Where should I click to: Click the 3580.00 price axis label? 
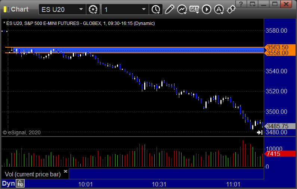276,31
